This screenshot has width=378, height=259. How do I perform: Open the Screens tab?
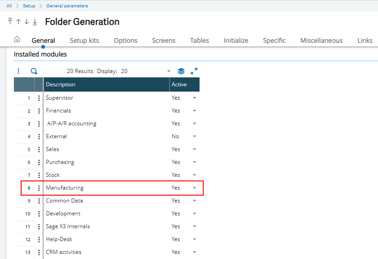point(164,40)
